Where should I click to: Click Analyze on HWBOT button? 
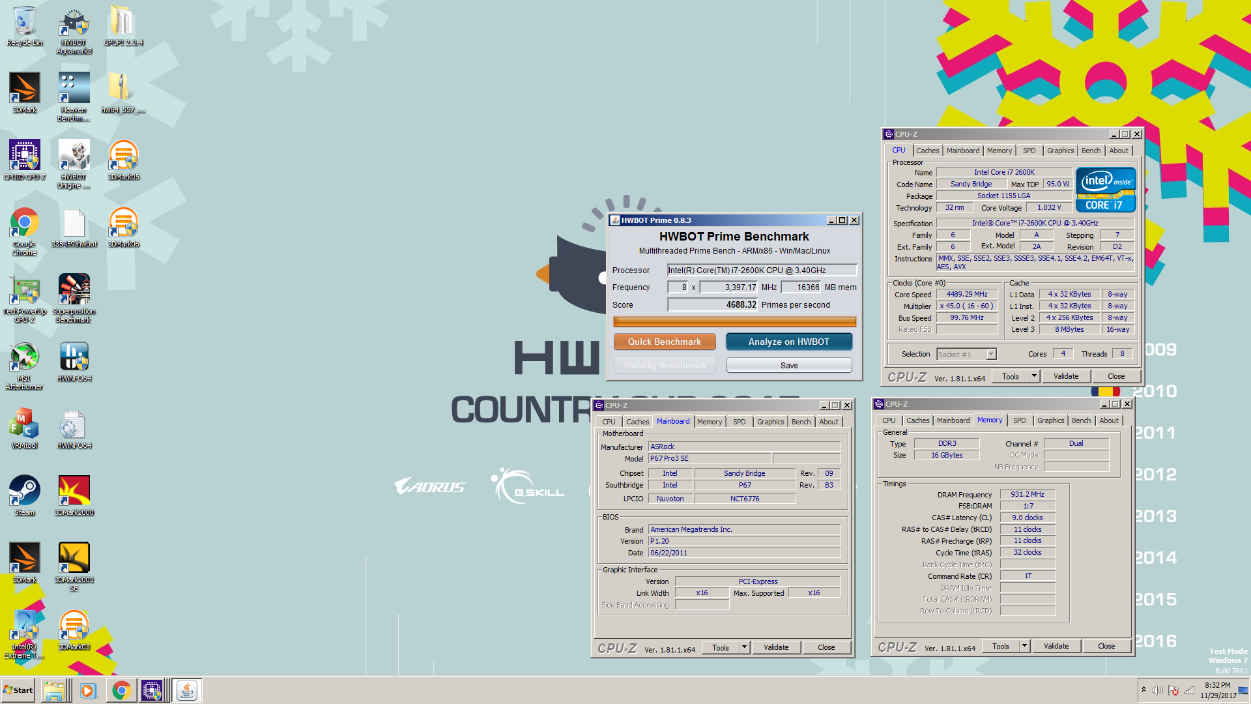pos(788,342)
